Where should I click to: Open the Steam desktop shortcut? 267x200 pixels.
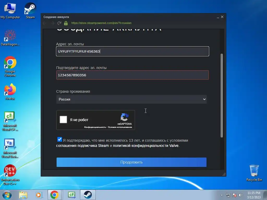click(30, 10)
